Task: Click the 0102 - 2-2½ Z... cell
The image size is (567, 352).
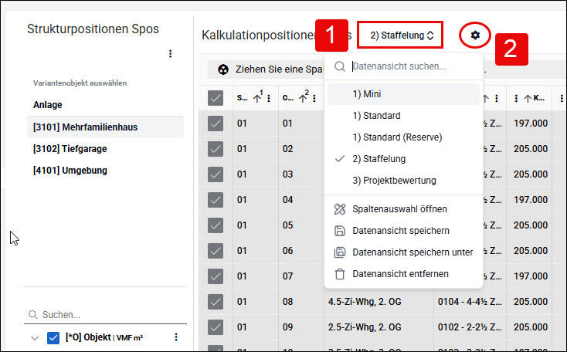Action: tap(470, 327)
